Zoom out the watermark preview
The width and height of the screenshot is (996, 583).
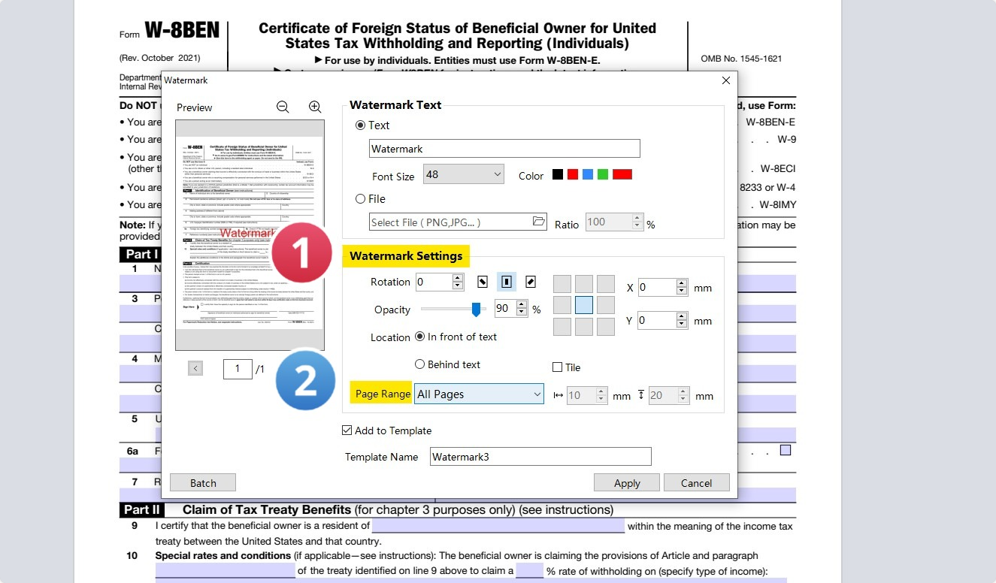283,107
